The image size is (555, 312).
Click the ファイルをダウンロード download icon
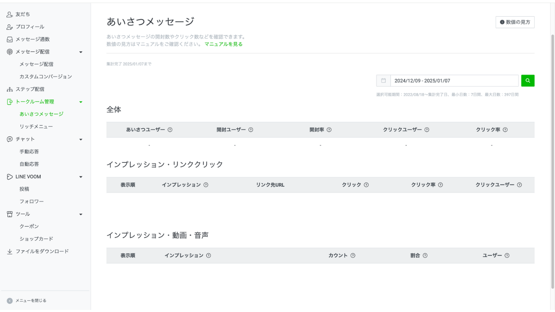pyautogui.click(x=10, y=251)
